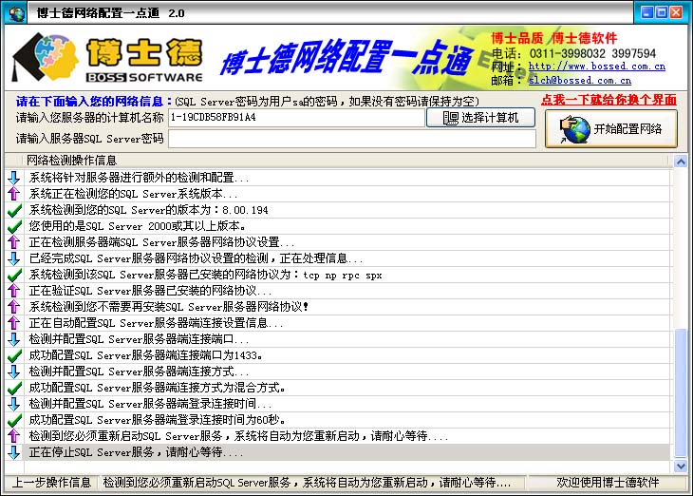Select row text 成功配置SQL Server服务器端连接端口为1433

coord(146,355)
